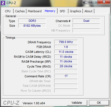Click the 799.0 MHz DRAM frequency value
This screenshot has height=107, width=111.
pyautogui.click(x=66, y=42)
